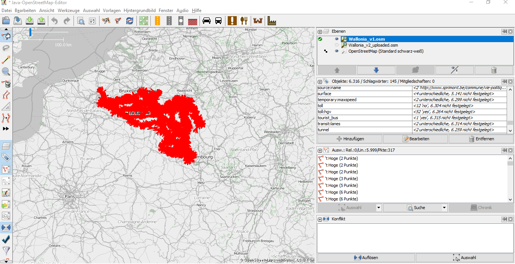
Task: Click the car preset icon
Action: 207,21
